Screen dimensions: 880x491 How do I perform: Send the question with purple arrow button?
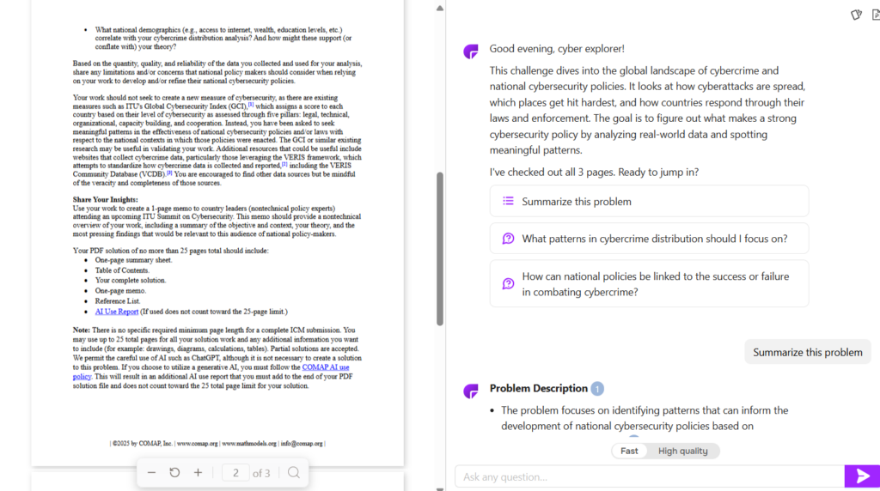[862, 476]
